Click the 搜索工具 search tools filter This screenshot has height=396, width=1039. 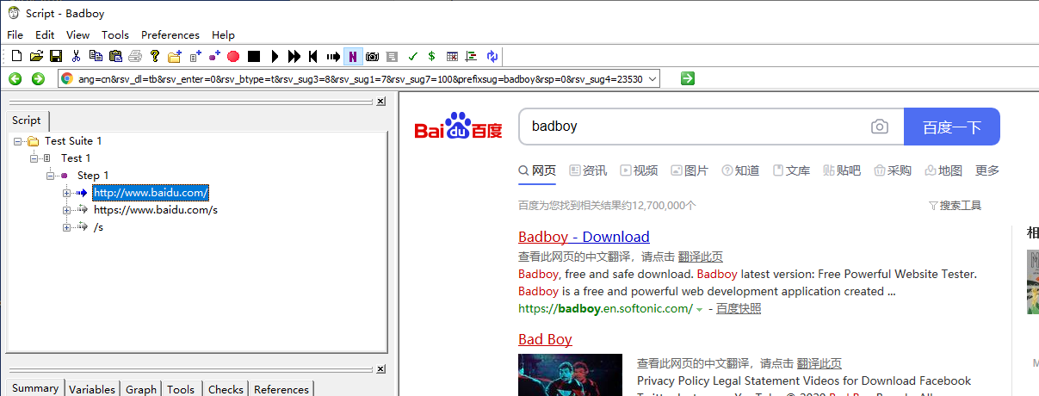point(956,206)
